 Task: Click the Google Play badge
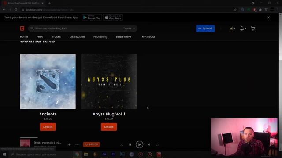pyautogui.click(x=92, y=18)
